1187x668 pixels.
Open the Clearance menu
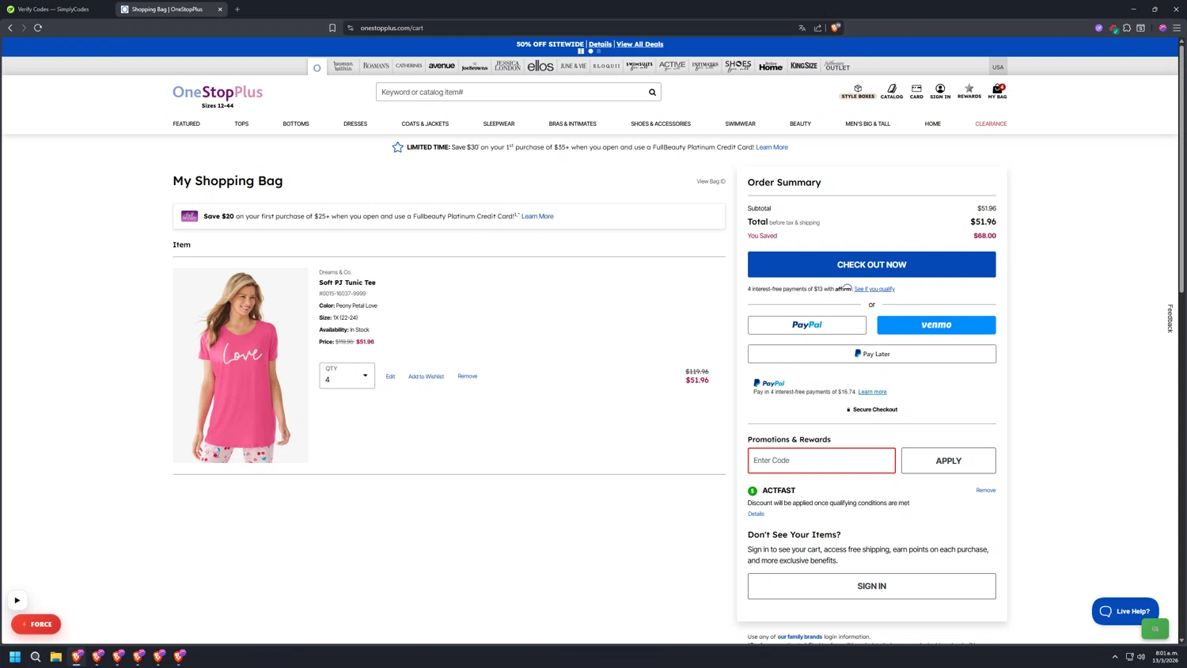pos(991,124)
